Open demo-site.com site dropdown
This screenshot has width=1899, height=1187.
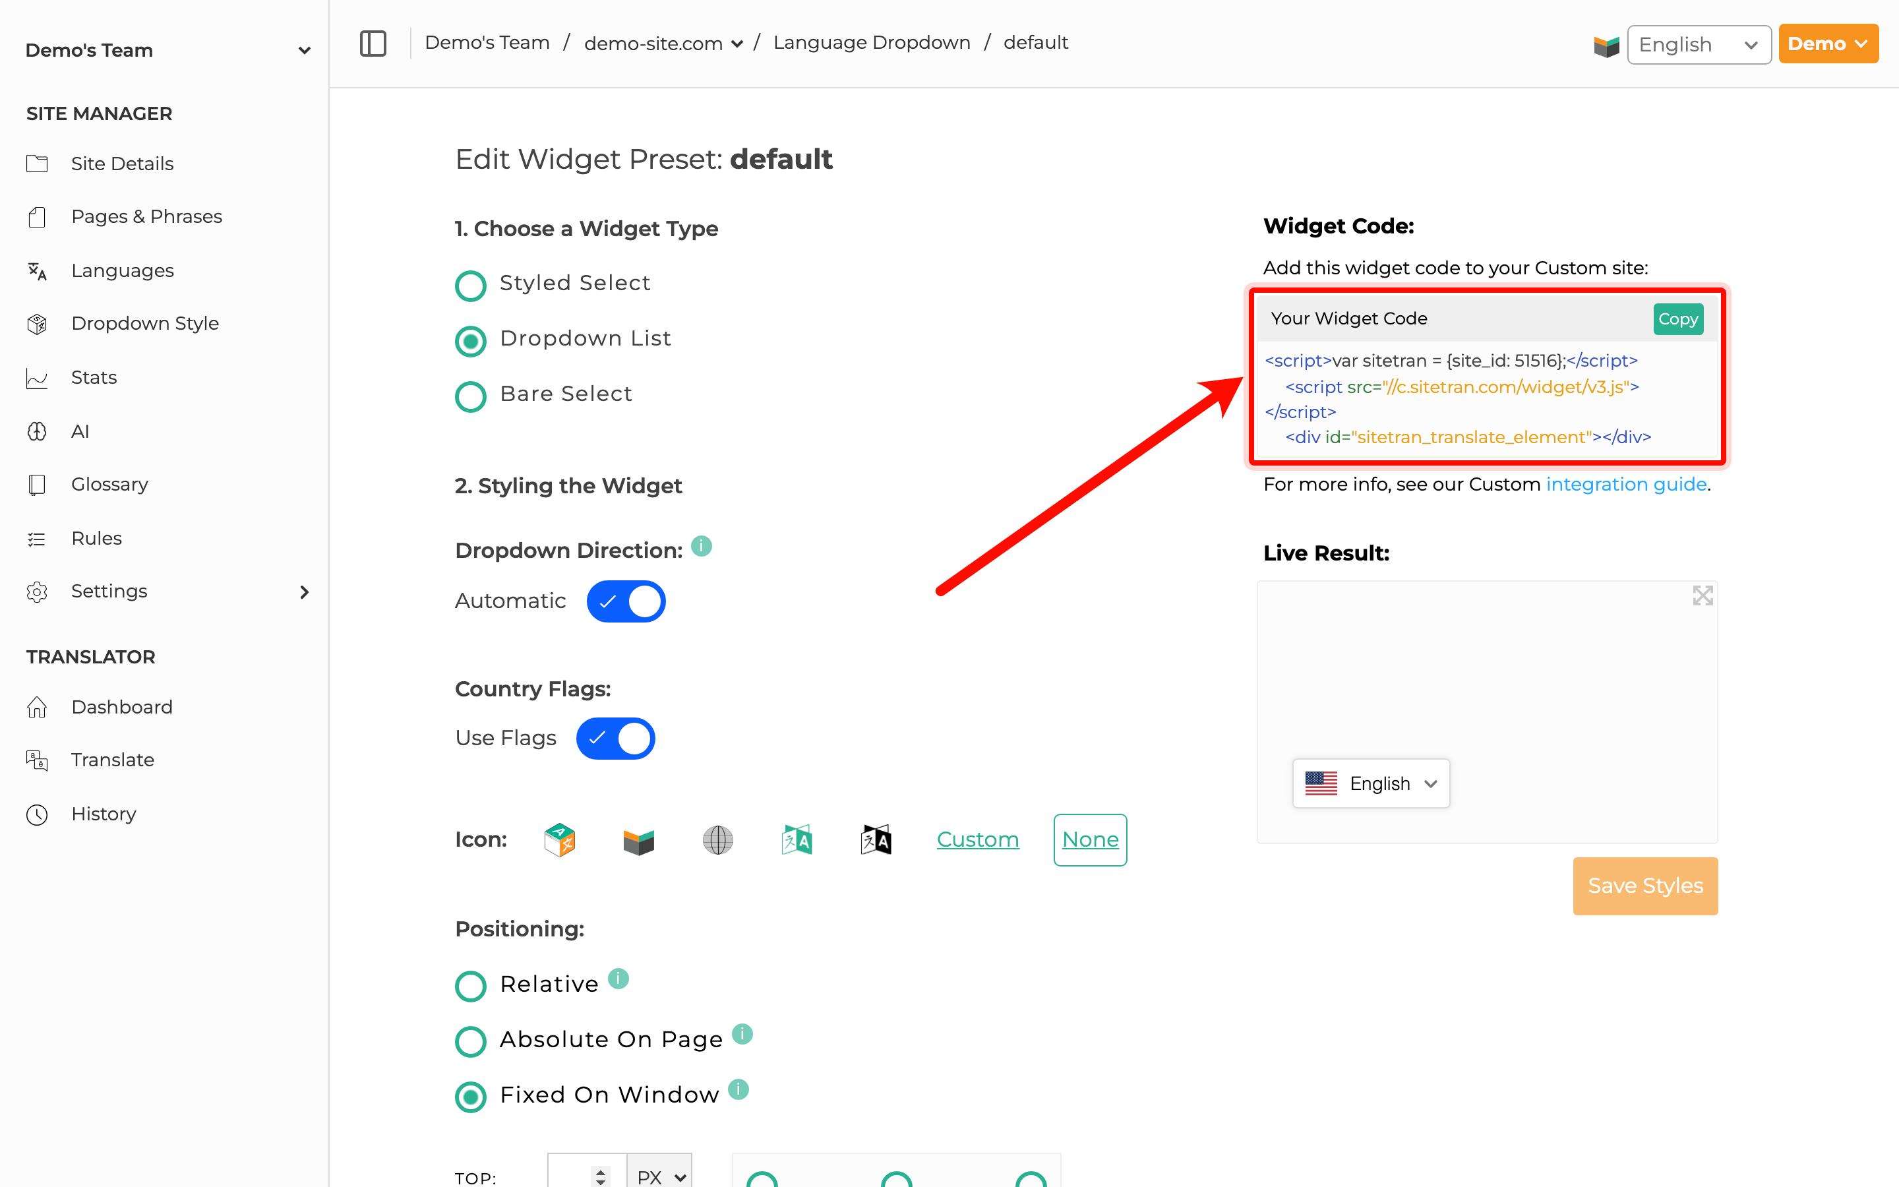point(664,43)
